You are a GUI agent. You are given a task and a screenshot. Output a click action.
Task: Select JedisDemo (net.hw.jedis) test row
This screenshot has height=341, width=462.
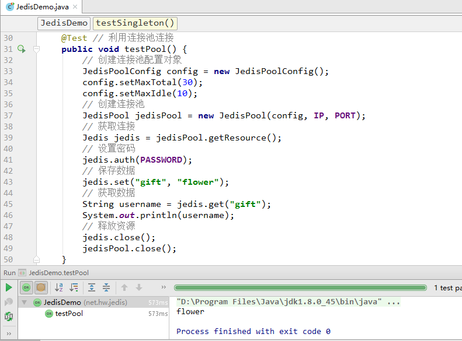pos(93,302)
